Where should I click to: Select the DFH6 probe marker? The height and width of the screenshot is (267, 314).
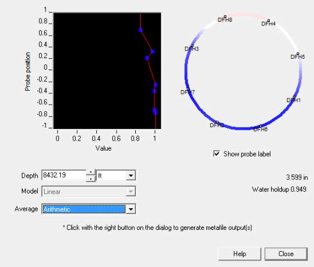[261, 126]
